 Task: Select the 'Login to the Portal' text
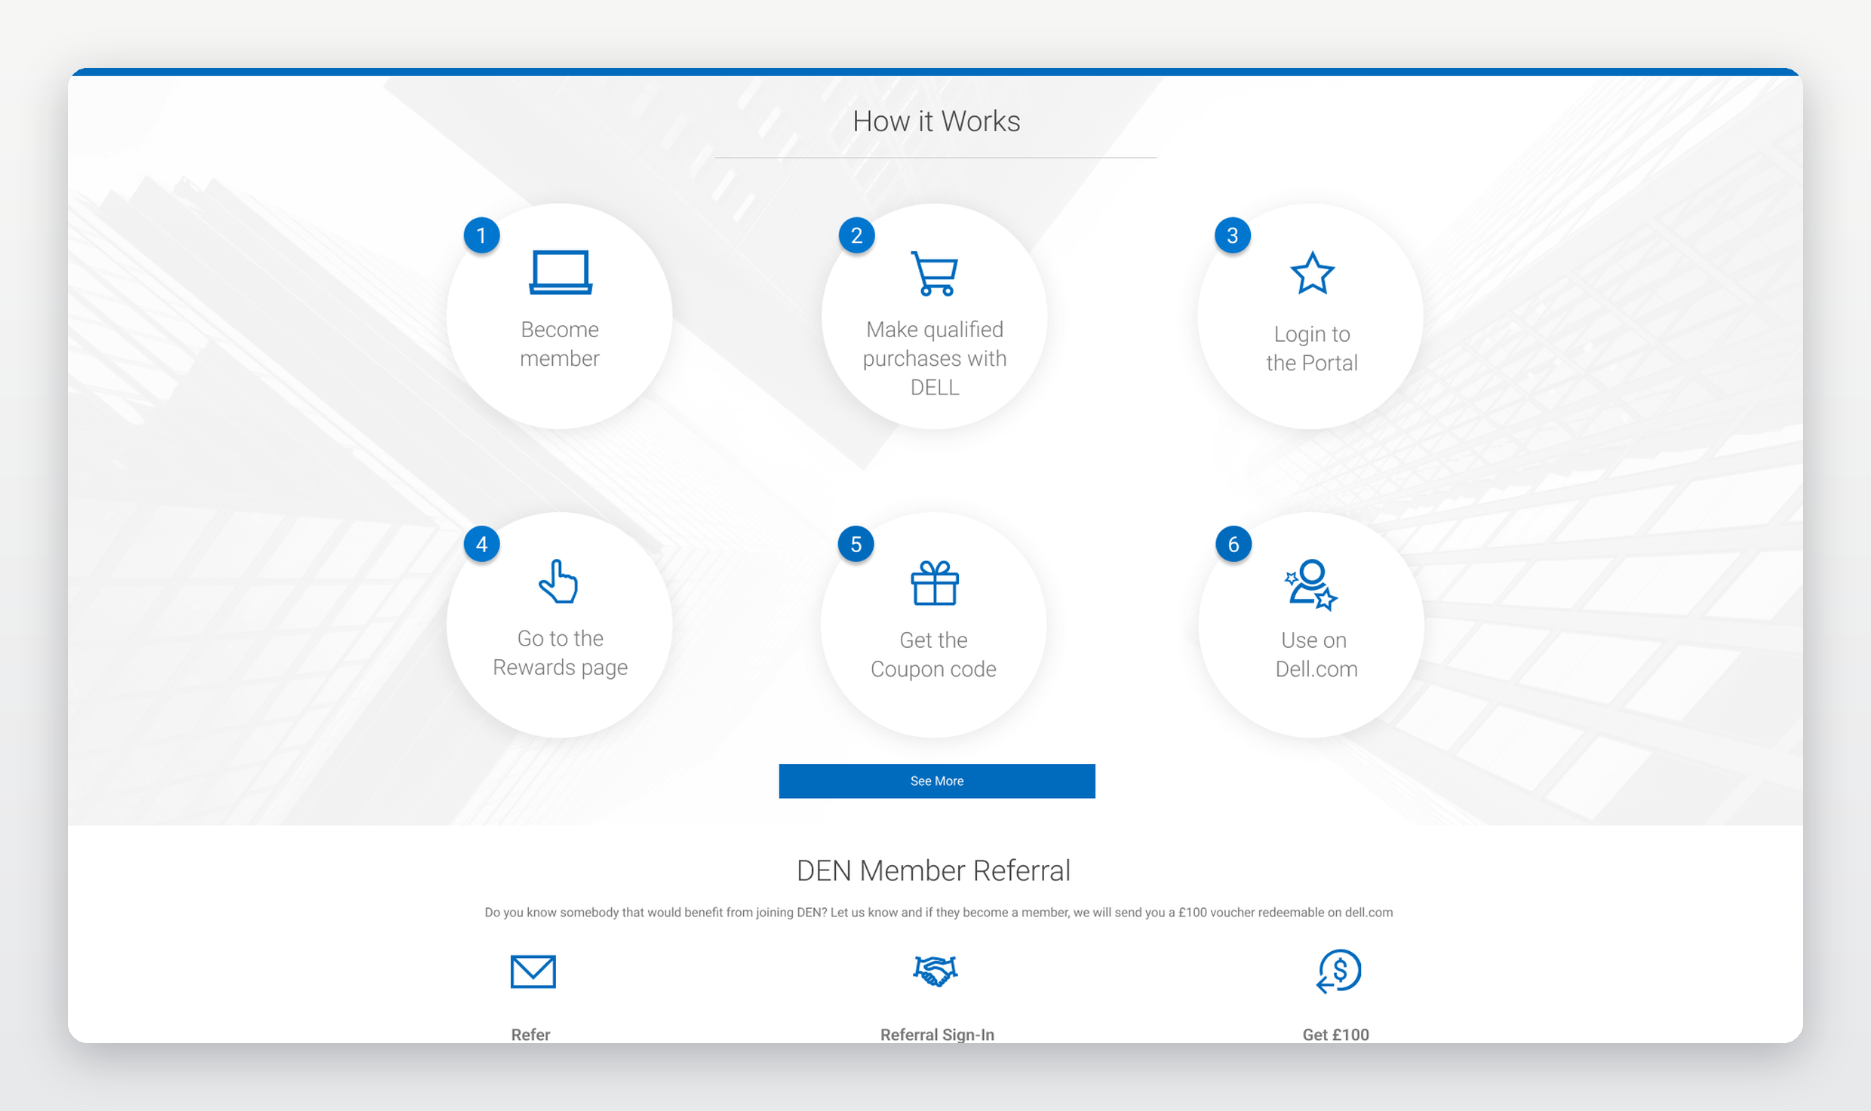click(x=1312, y=348)
